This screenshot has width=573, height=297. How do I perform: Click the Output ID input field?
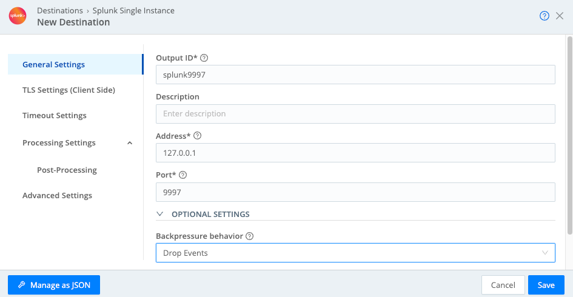click(355, 75)
